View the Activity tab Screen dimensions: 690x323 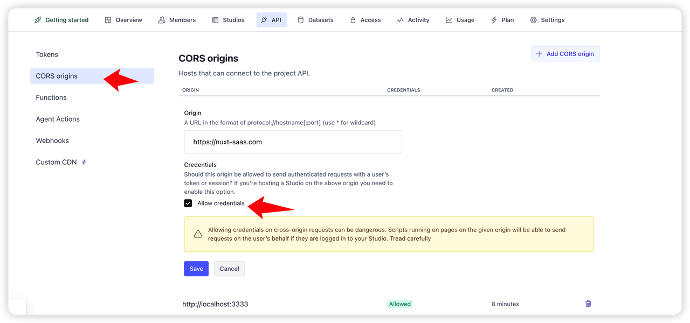[413, 20]
